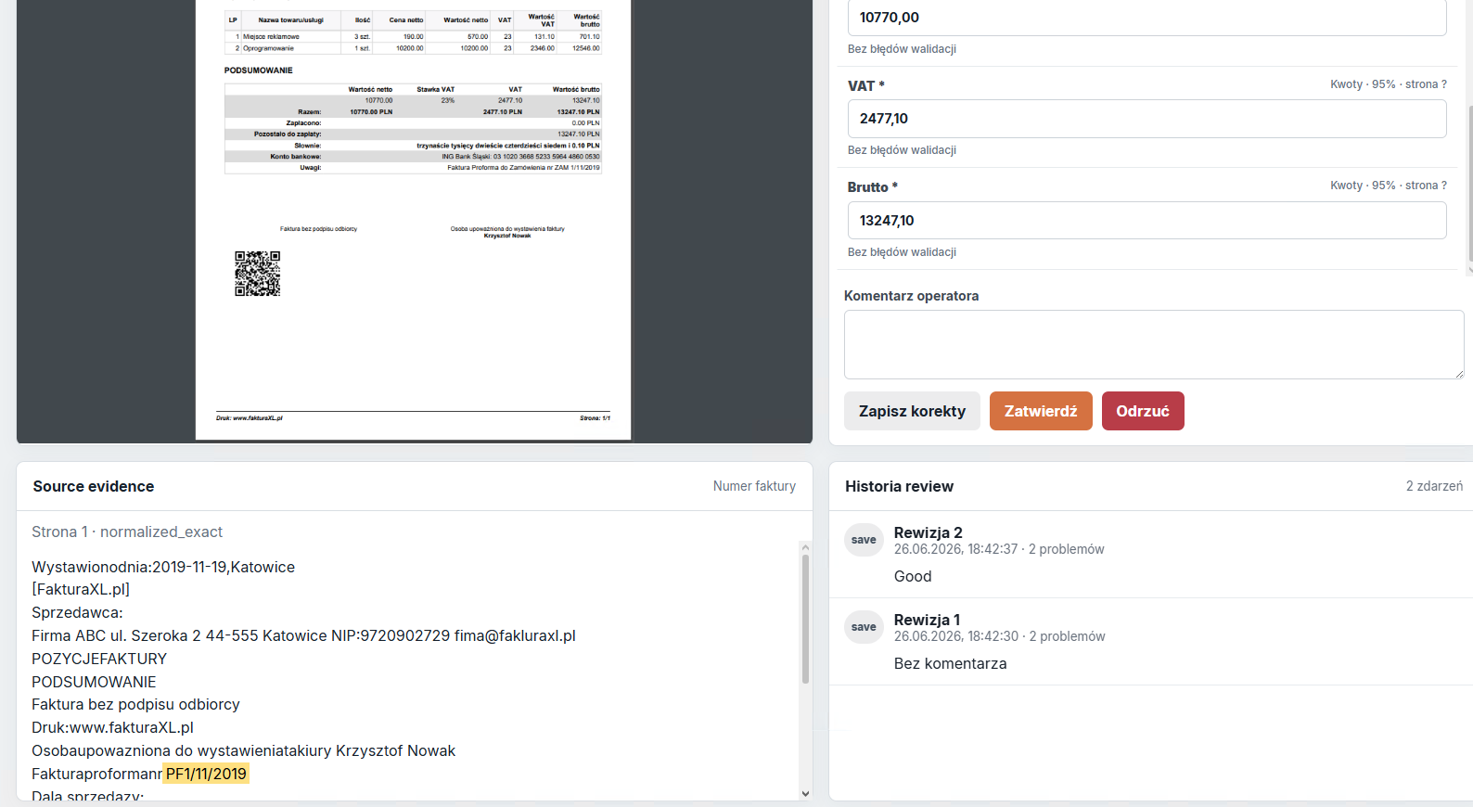Viewport: 1473px width, 807px height.
Task: Click the Strona 1 normalized_exact heading
Action: pos(127,532)
